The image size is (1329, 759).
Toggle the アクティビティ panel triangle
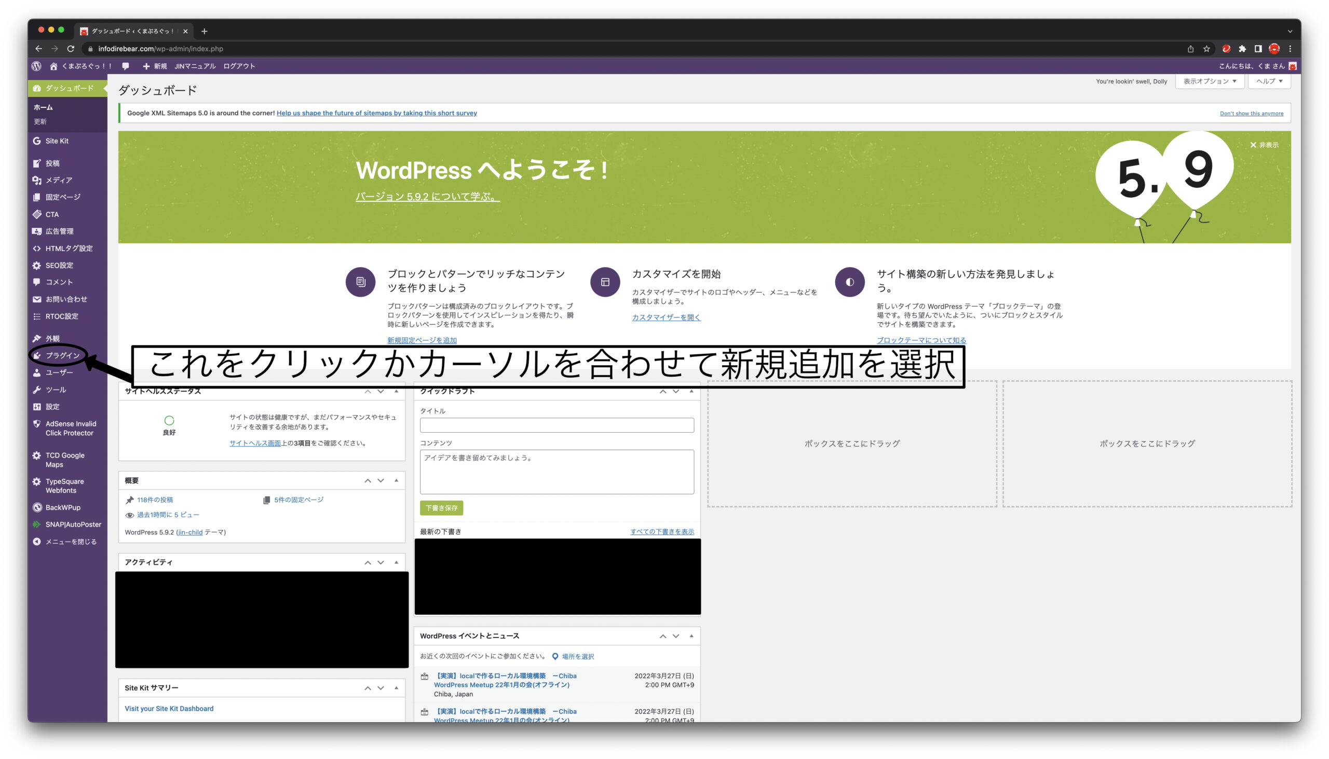click(397, 562)
